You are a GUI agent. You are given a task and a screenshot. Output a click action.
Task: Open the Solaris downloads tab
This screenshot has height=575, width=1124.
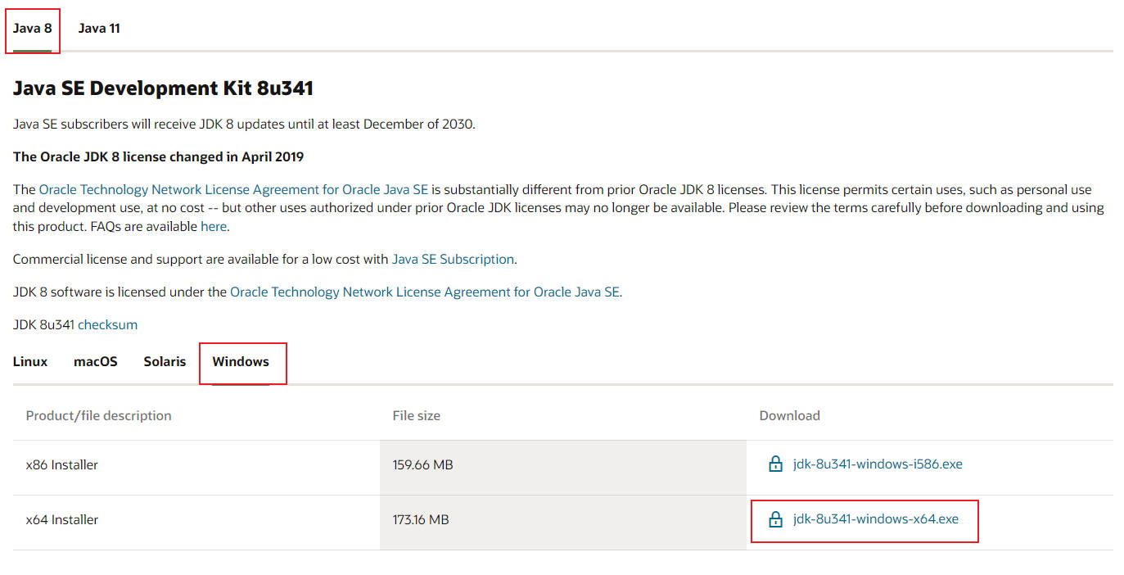[165, 361]
